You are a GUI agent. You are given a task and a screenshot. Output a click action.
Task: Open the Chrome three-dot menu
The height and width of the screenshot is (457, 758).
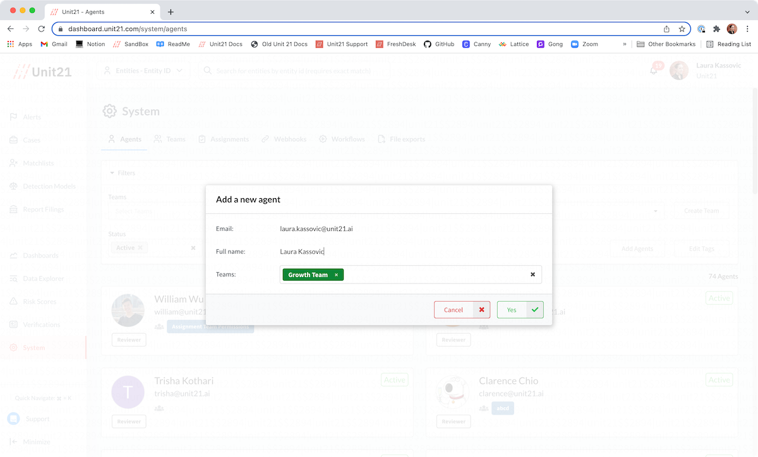pos(747,28)
